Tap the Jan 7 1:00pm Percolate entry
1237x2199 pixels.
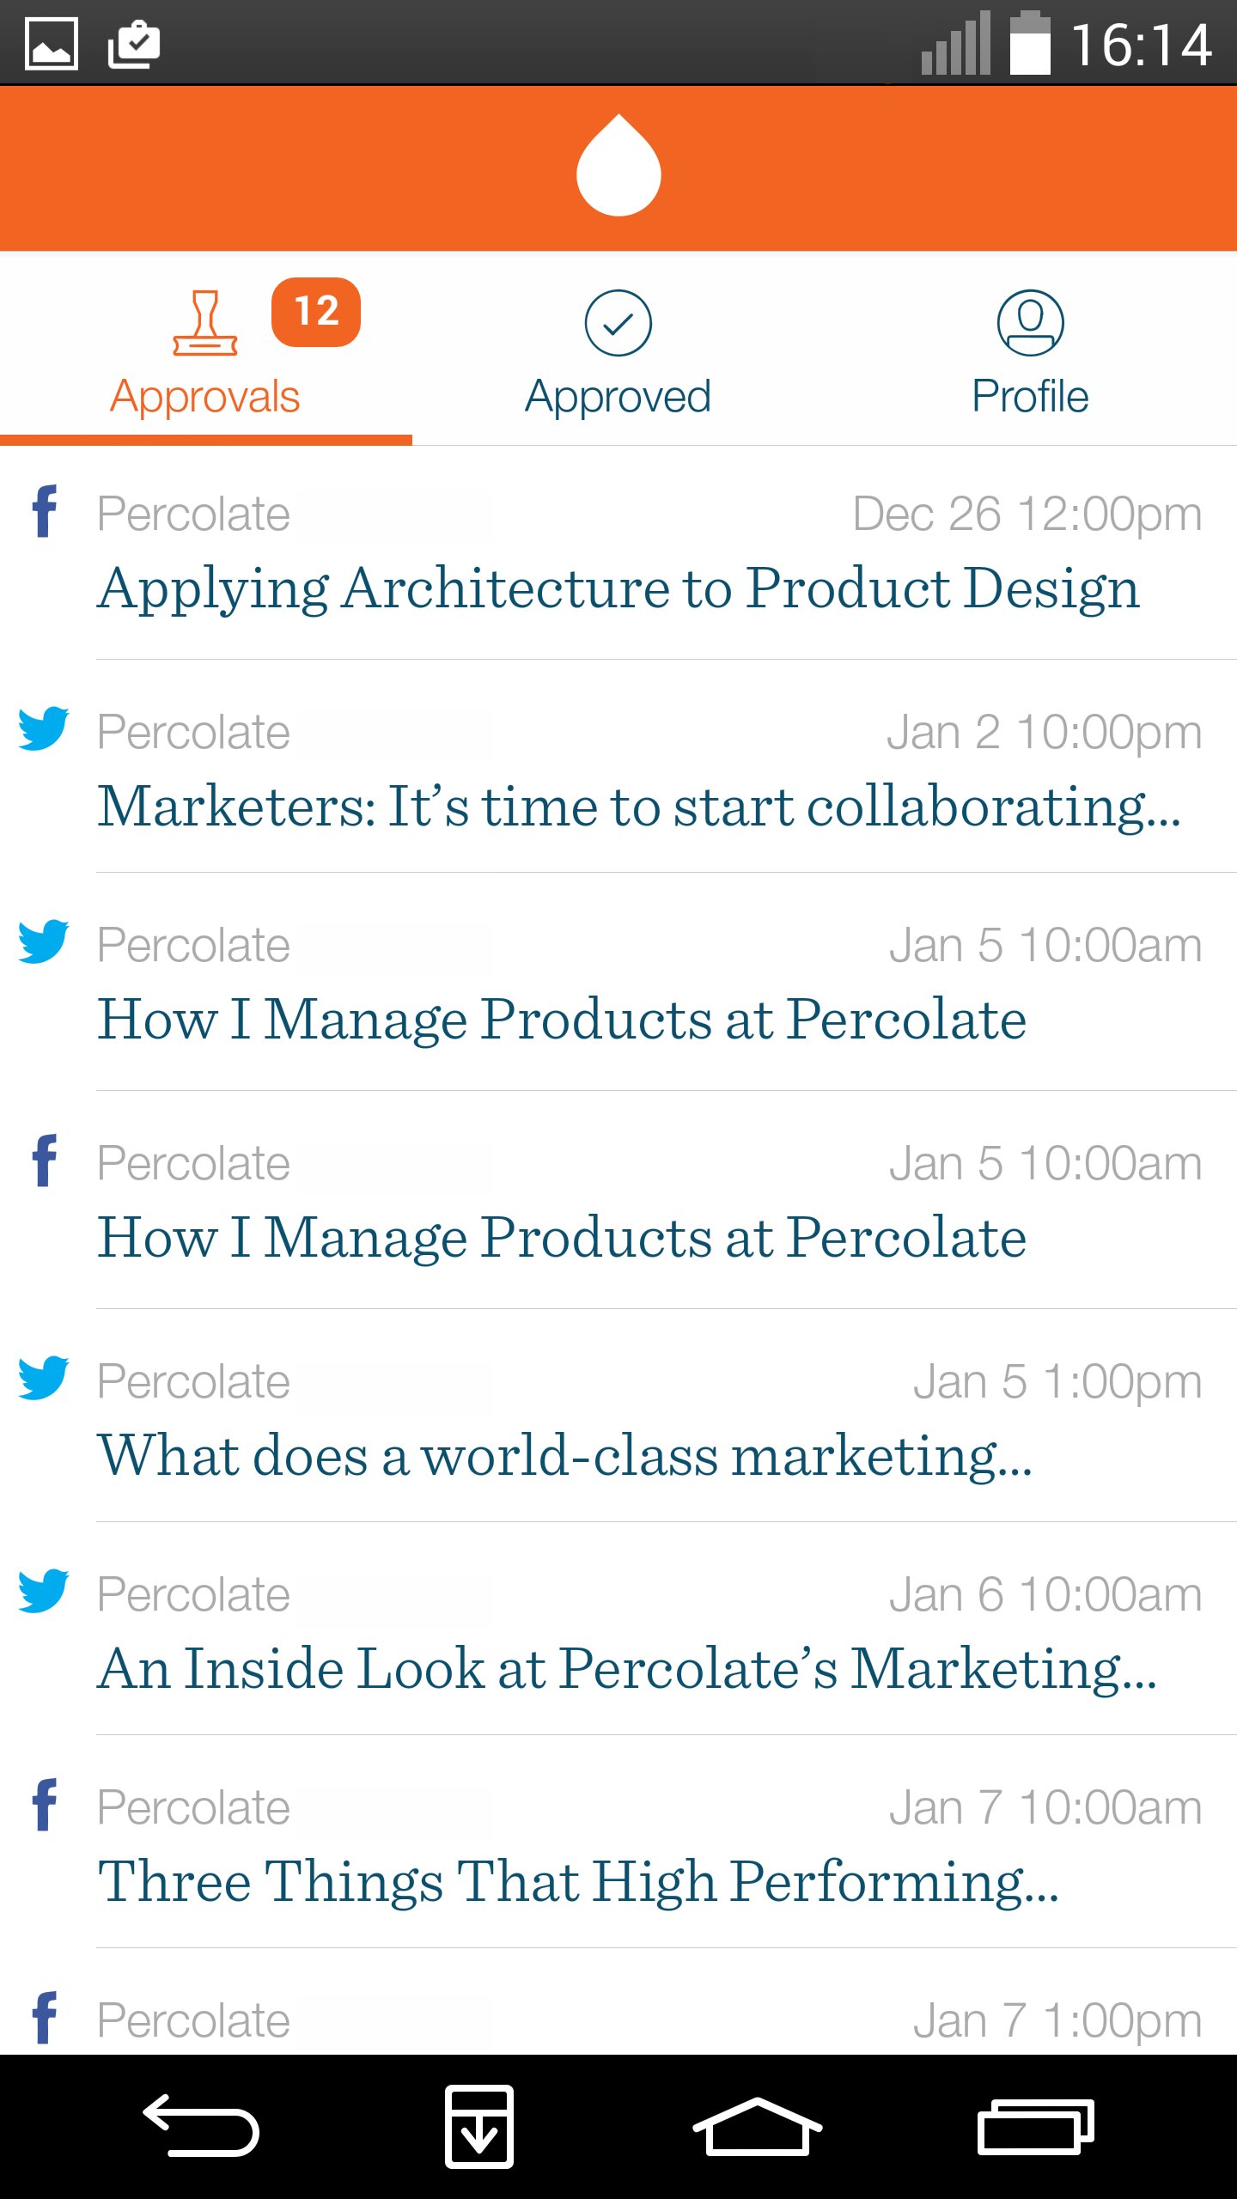pos(618,2019)
